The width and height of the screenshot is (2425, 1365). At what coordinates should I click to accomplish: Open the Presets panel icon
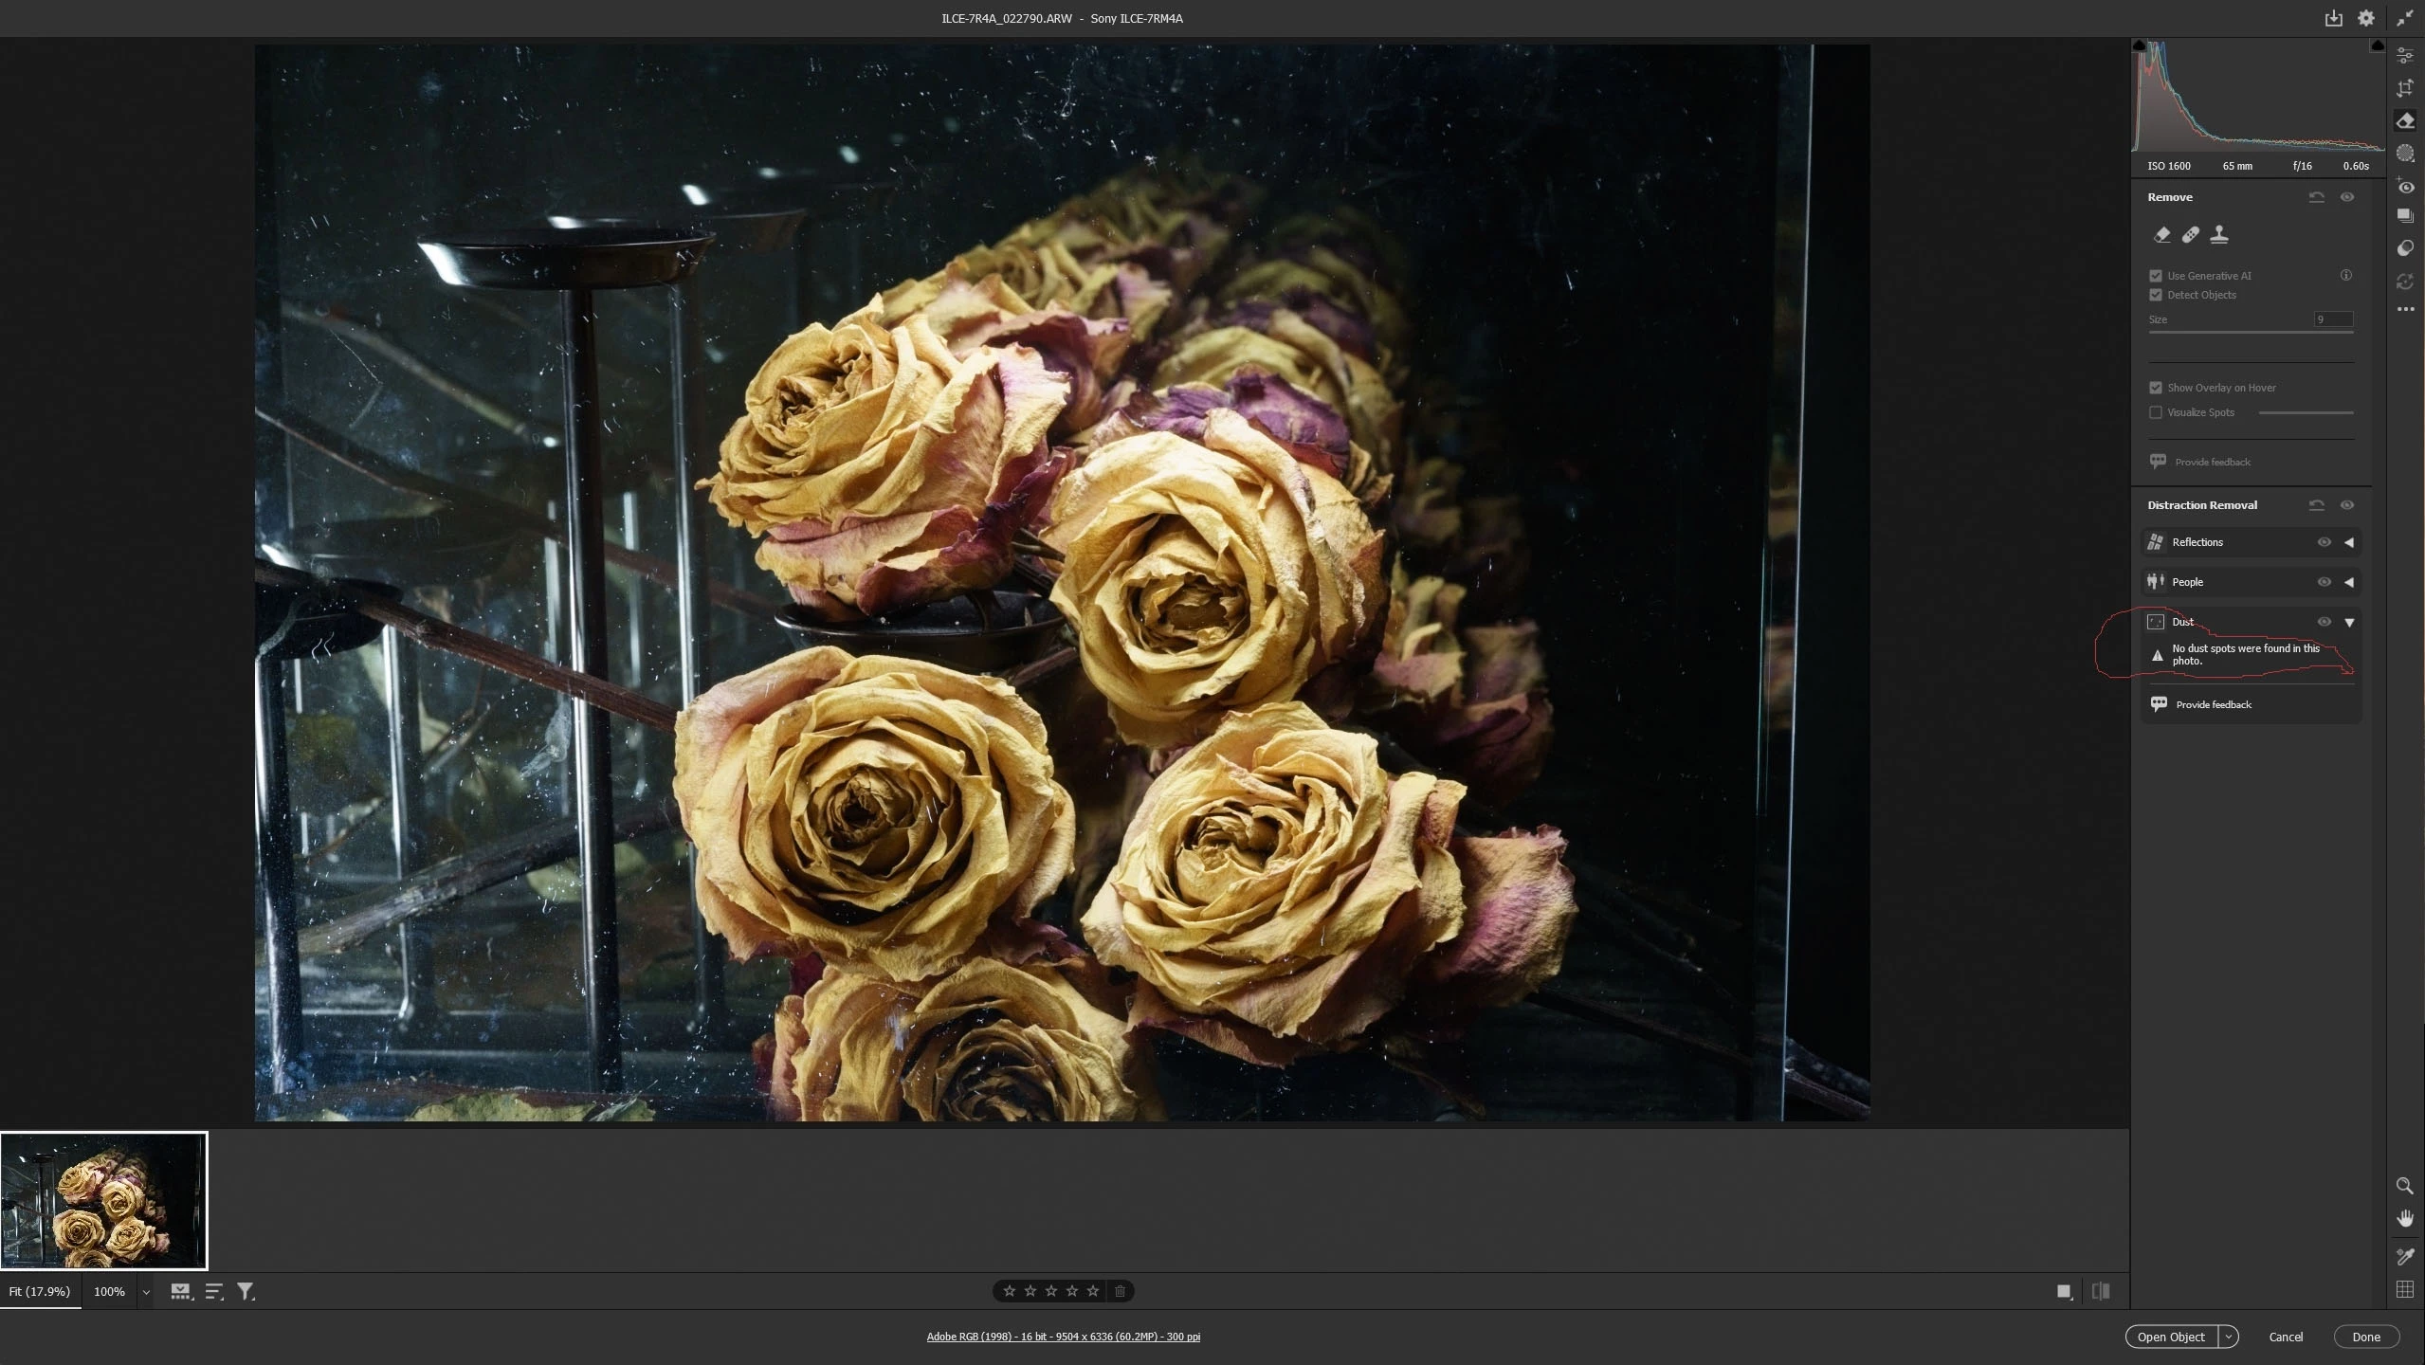coord(2404,248)
